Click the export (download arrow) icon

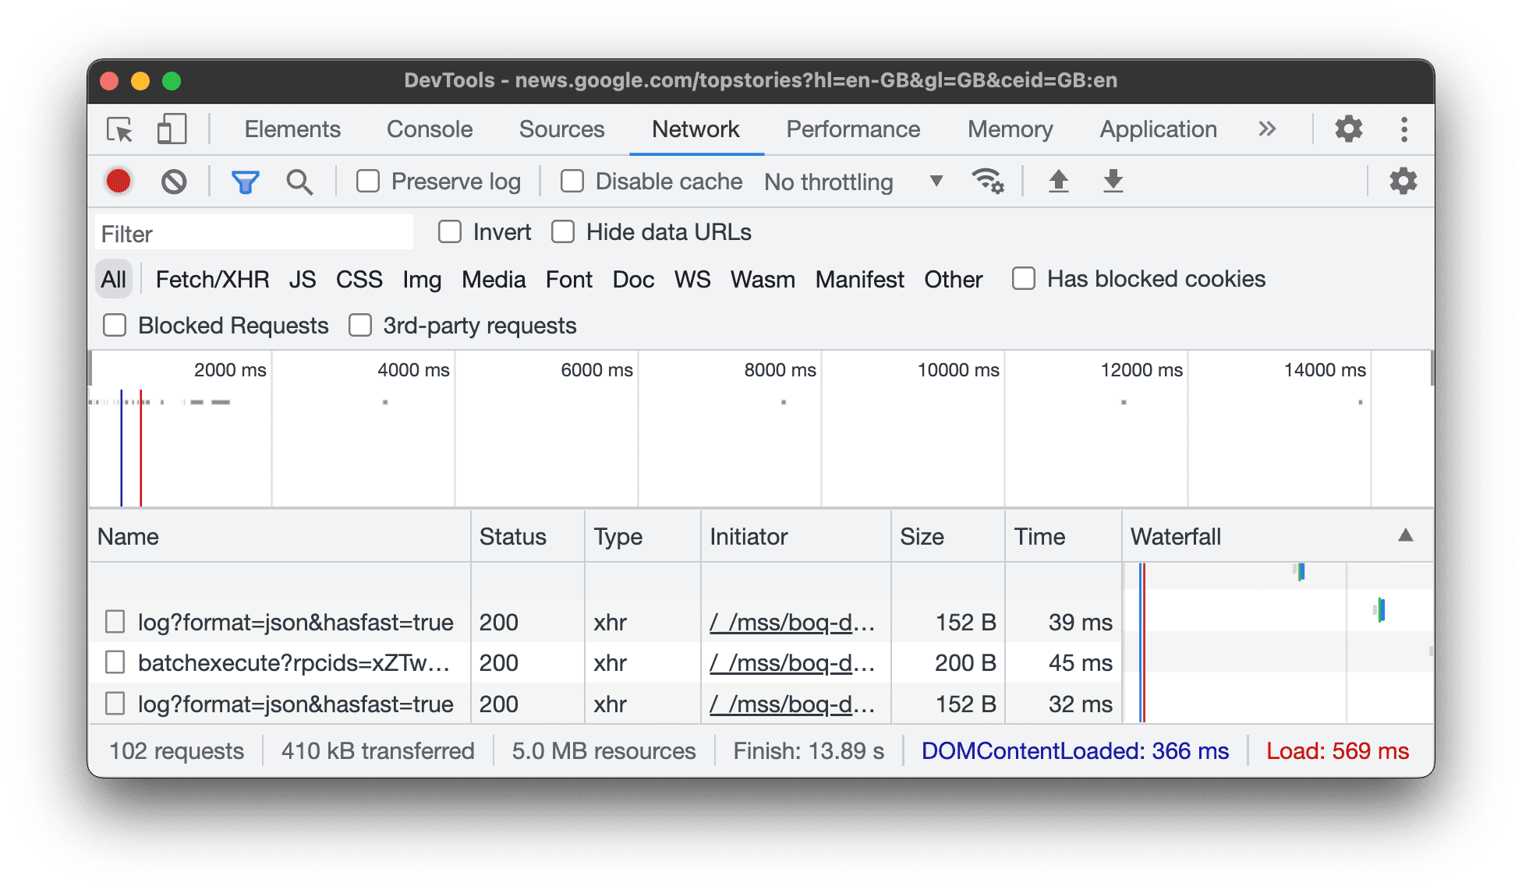(1113, 181)
